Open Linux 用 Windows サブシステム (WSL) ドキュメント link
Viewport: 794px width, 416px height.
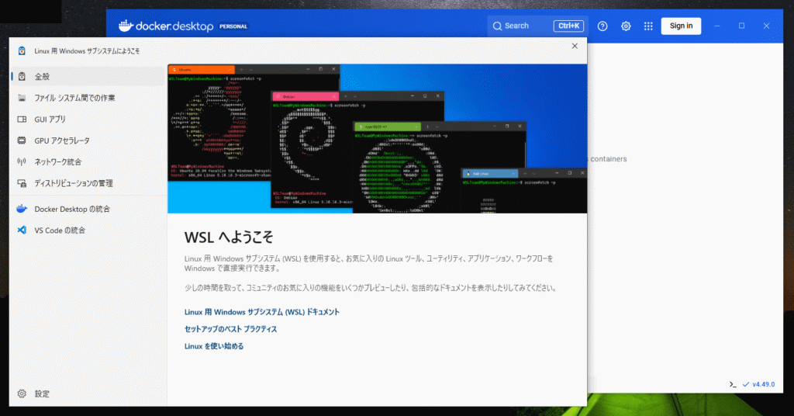tap(261, 312)
